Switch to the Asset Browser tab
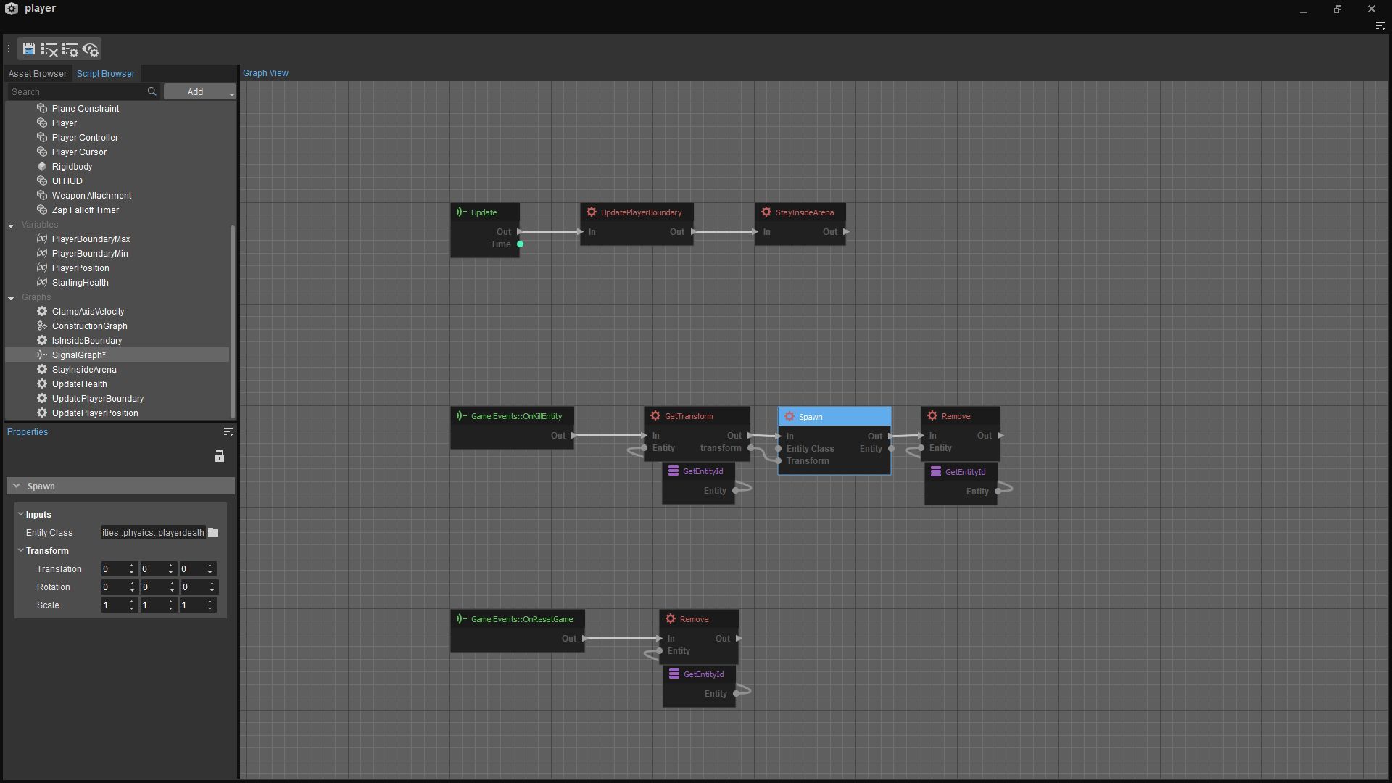Image resolution: width=1392 pixels, height=783 pixels. point(38,74)
